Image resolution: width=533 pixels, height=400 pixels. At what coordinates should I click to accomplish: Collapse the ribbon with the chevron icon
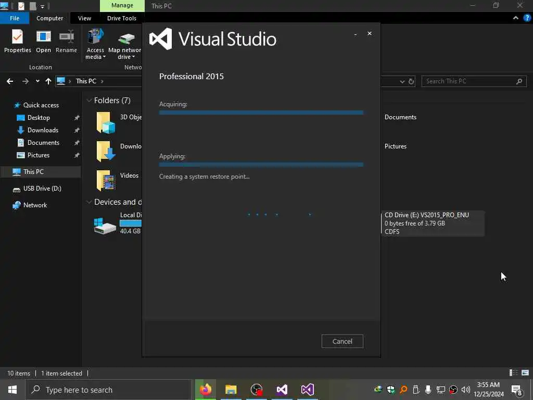click(x=515, y=18)
